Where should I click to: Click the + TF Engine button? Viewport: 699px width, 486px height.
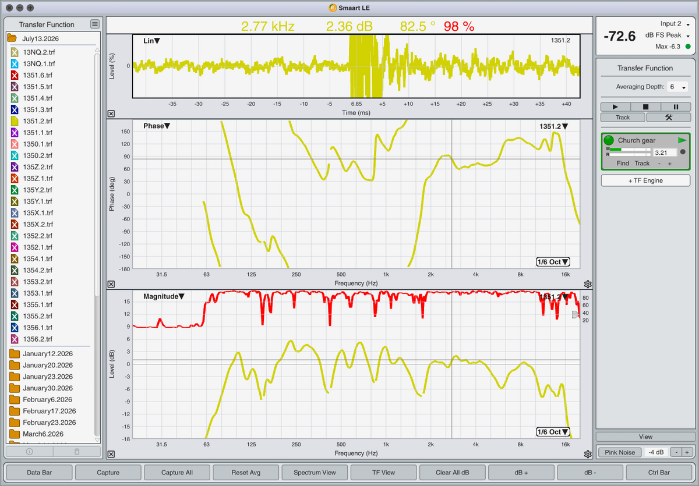click(645, 180)
